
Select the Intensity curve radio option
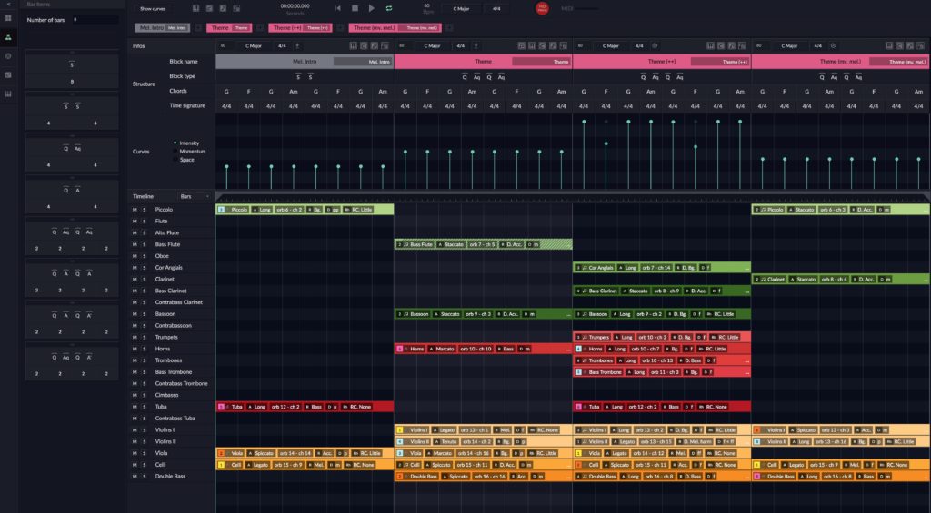pos(175,143)
